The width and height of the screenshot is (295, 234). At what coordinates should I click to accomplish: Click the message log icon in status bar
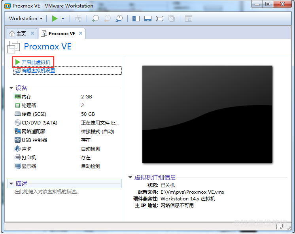pyautogui.click(x=280, y=227)
